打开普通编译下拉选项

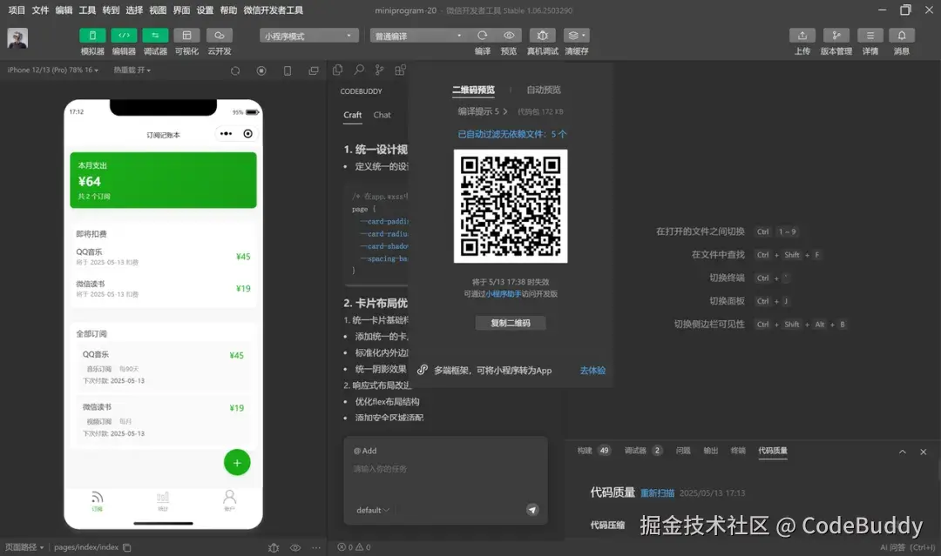tap(418, 35)
